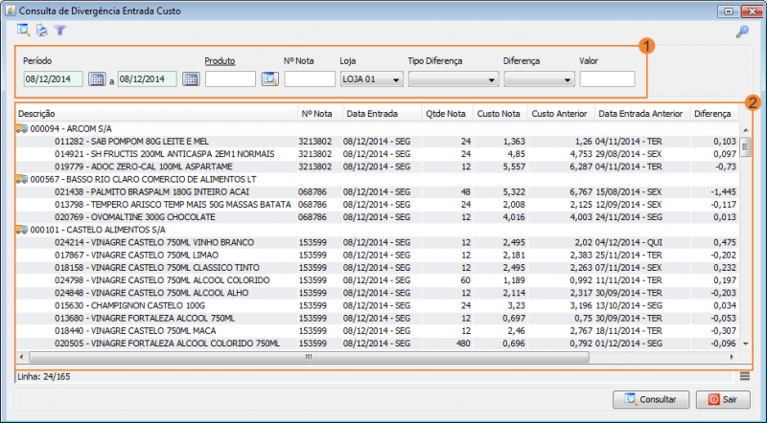Sort by the Nº Nota column header

[x=320, y=114]
